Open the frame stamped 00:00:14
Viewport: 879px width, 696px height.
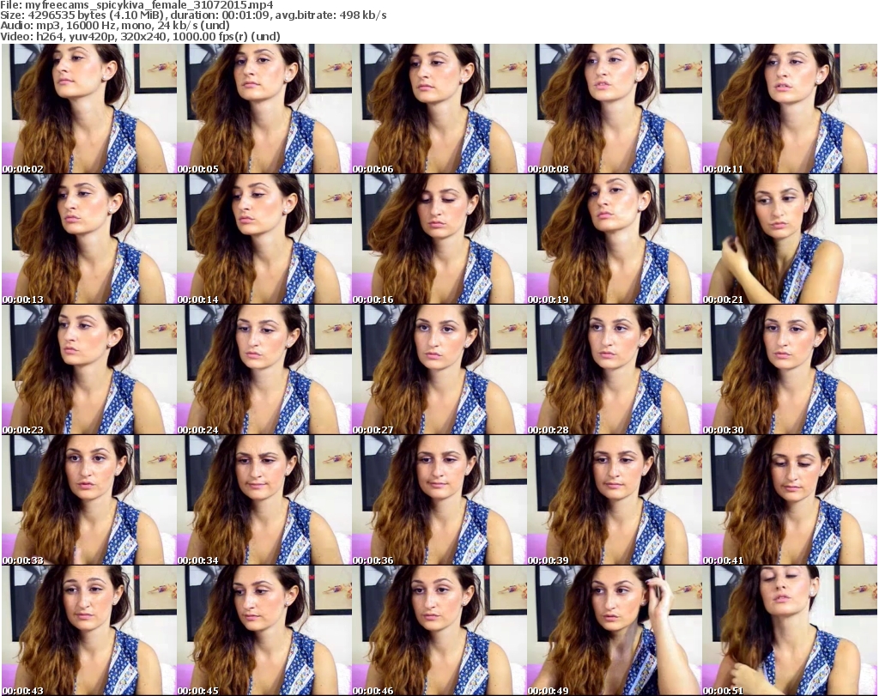(264, 239)
